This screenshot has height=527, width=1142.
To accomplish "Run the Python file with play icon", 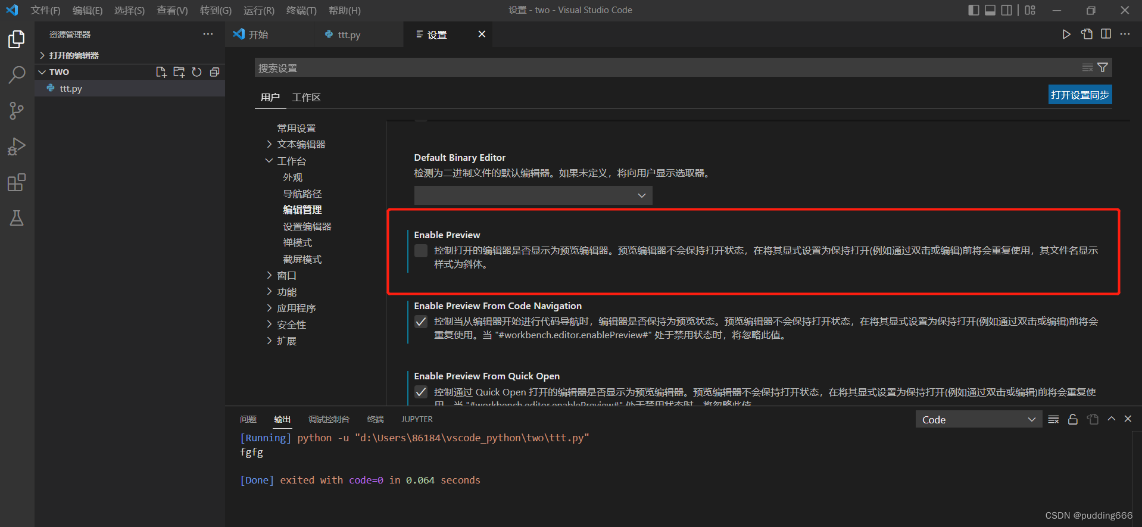I will [1066, 35].
